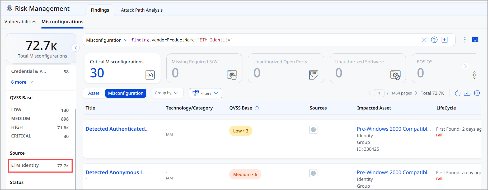Click the Missing Required S/W icon

(232, 75)
